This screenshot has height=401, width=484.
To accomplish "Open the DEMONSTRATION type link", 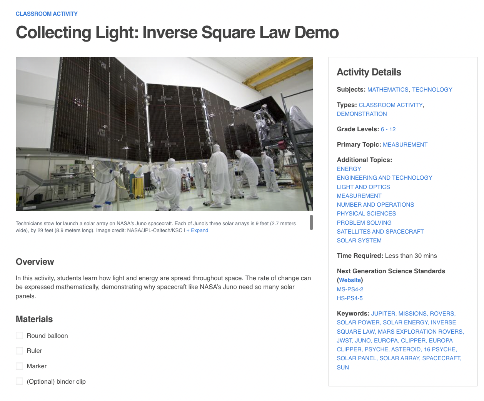I will pos(362,114).
